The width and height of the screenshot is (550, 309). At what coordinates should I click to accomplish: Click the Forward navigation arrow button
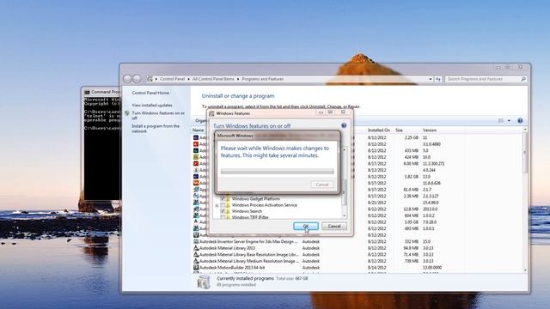(x=137, y=79)
